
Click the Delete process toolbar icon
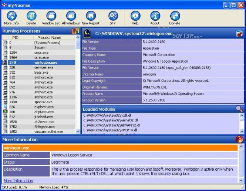click(31, 16)
